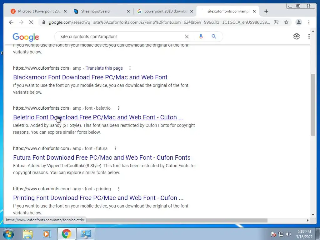Click the cufonfonts.com › amp › font › printing breadcrumb
Image resolution: width=320 pixels, height=240 pixels.
pos(62,189)
